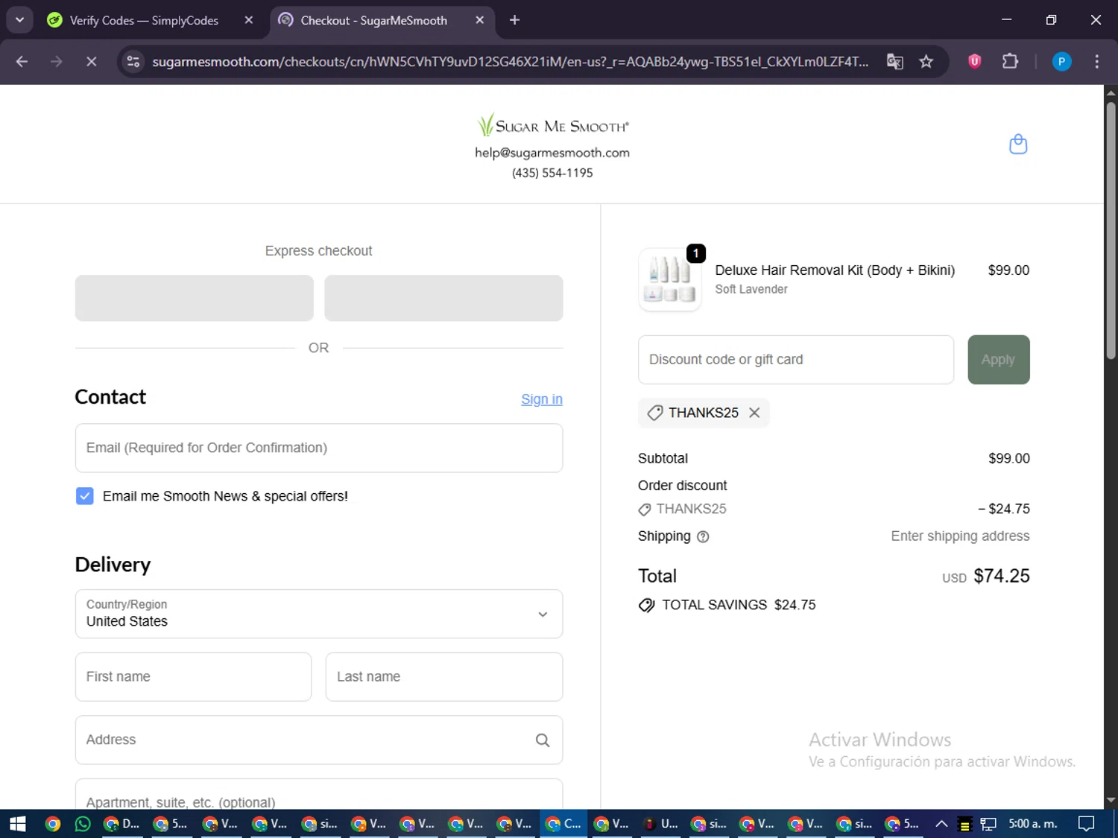
Task: Stop loading the page
Action: pyautogui.click(x=91, y=62)
